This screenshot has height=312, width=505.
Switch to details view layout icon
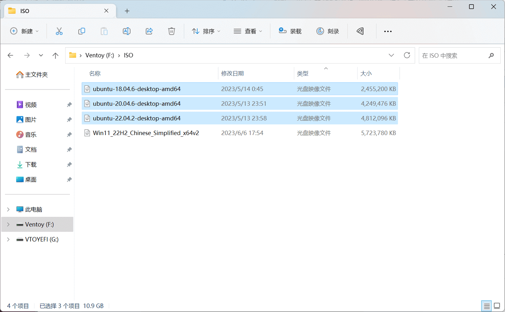(x=487, y=306)
